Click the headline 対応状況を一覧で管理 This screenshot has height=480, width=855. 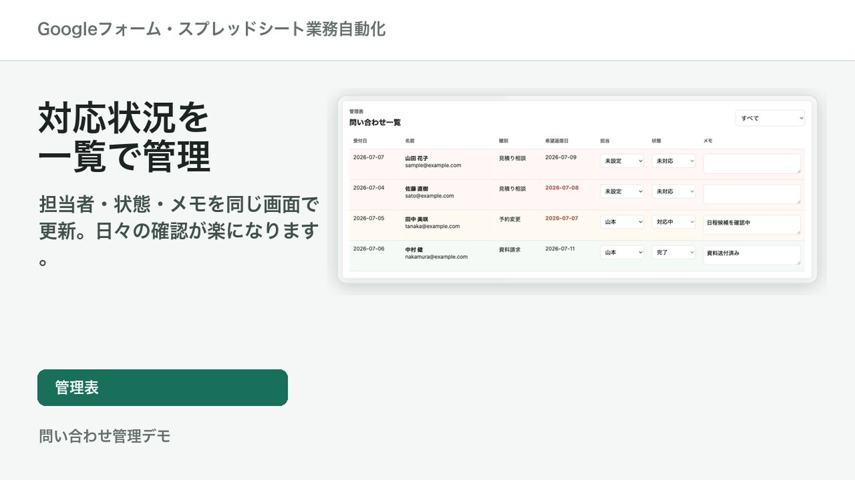(124, 137)
